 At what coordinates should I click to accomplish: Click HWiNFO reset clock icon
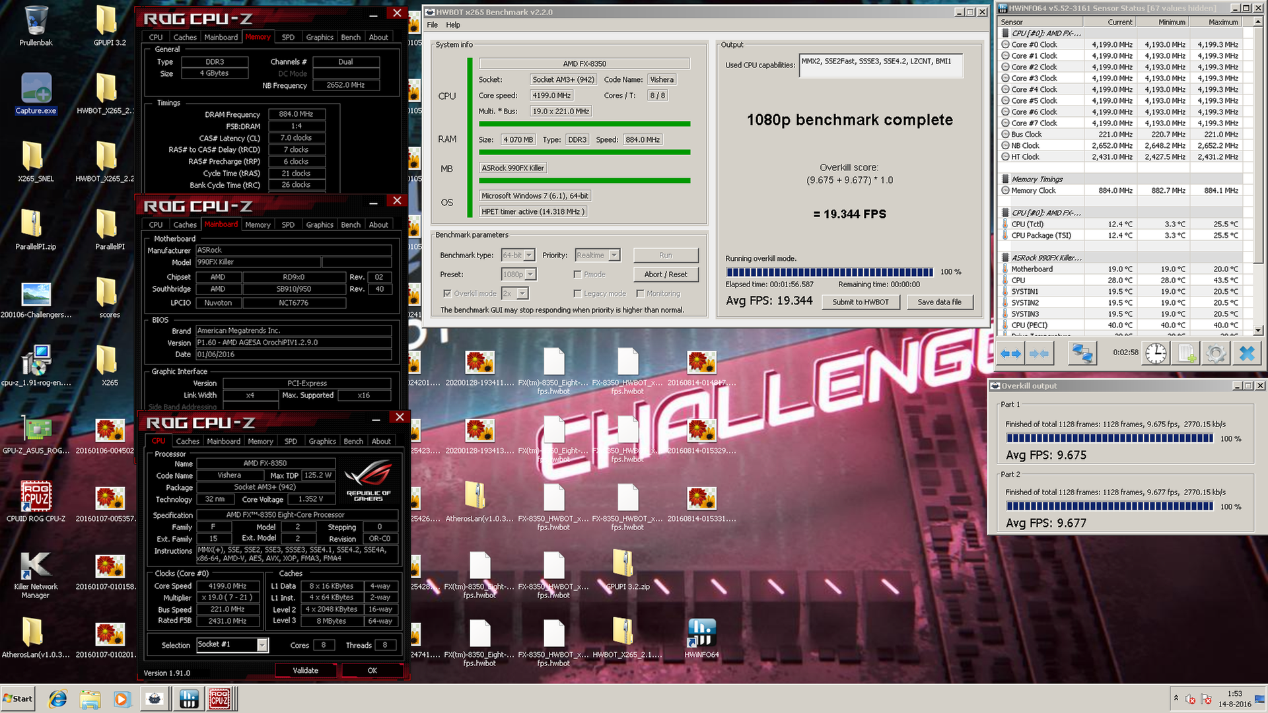[x=1156, y=354]
